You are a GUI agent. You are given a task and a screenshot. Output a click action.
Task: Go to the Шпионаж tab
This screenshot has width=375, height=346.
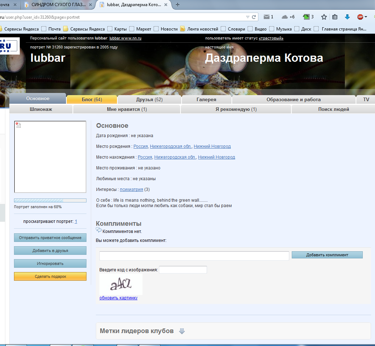(x=41, y=109)
